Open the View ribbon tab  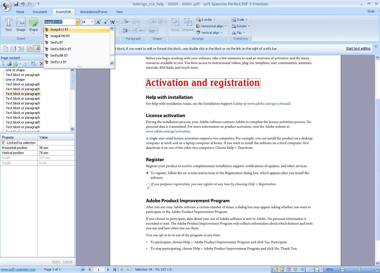click(119, 12)
